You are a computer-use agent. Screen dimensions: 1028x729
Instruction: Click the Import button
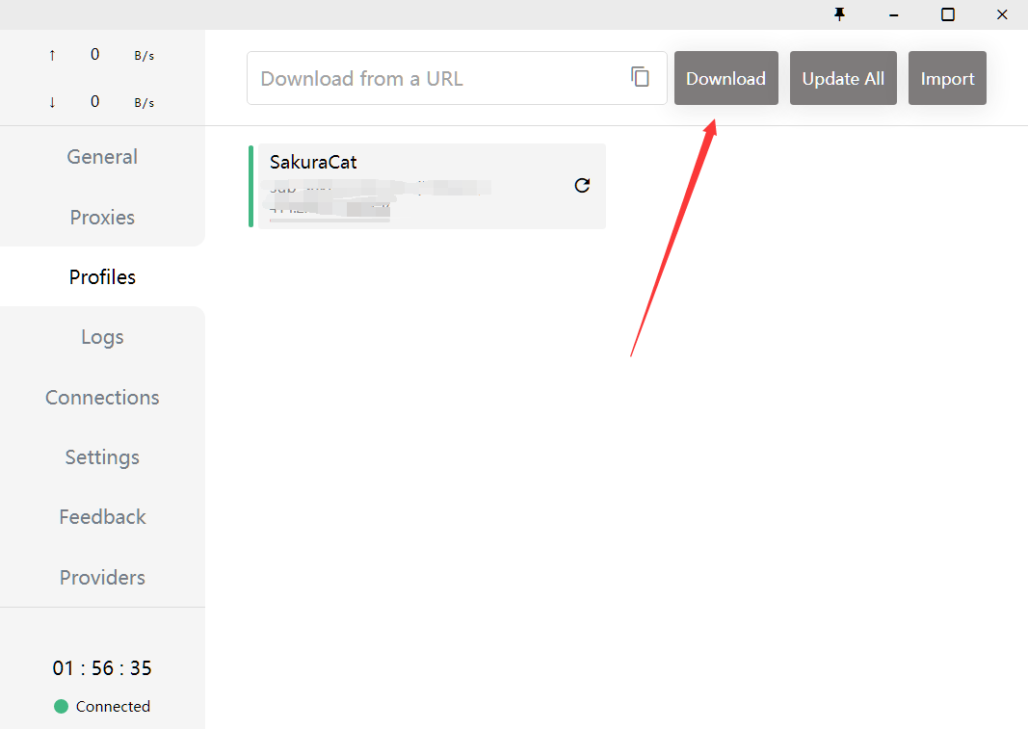pos(947,78)
